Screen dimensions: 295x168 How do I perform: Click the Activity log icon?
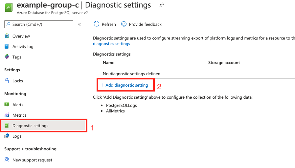click(x=7, y=46)
